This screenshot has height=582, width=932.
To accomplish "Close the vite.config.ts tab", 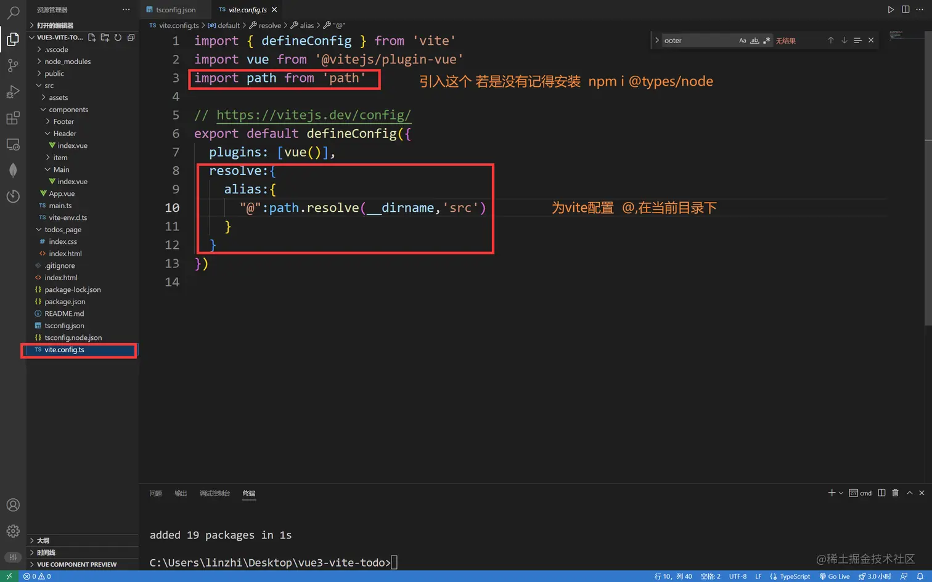I will pyautogui.click(x=274, y=10).
